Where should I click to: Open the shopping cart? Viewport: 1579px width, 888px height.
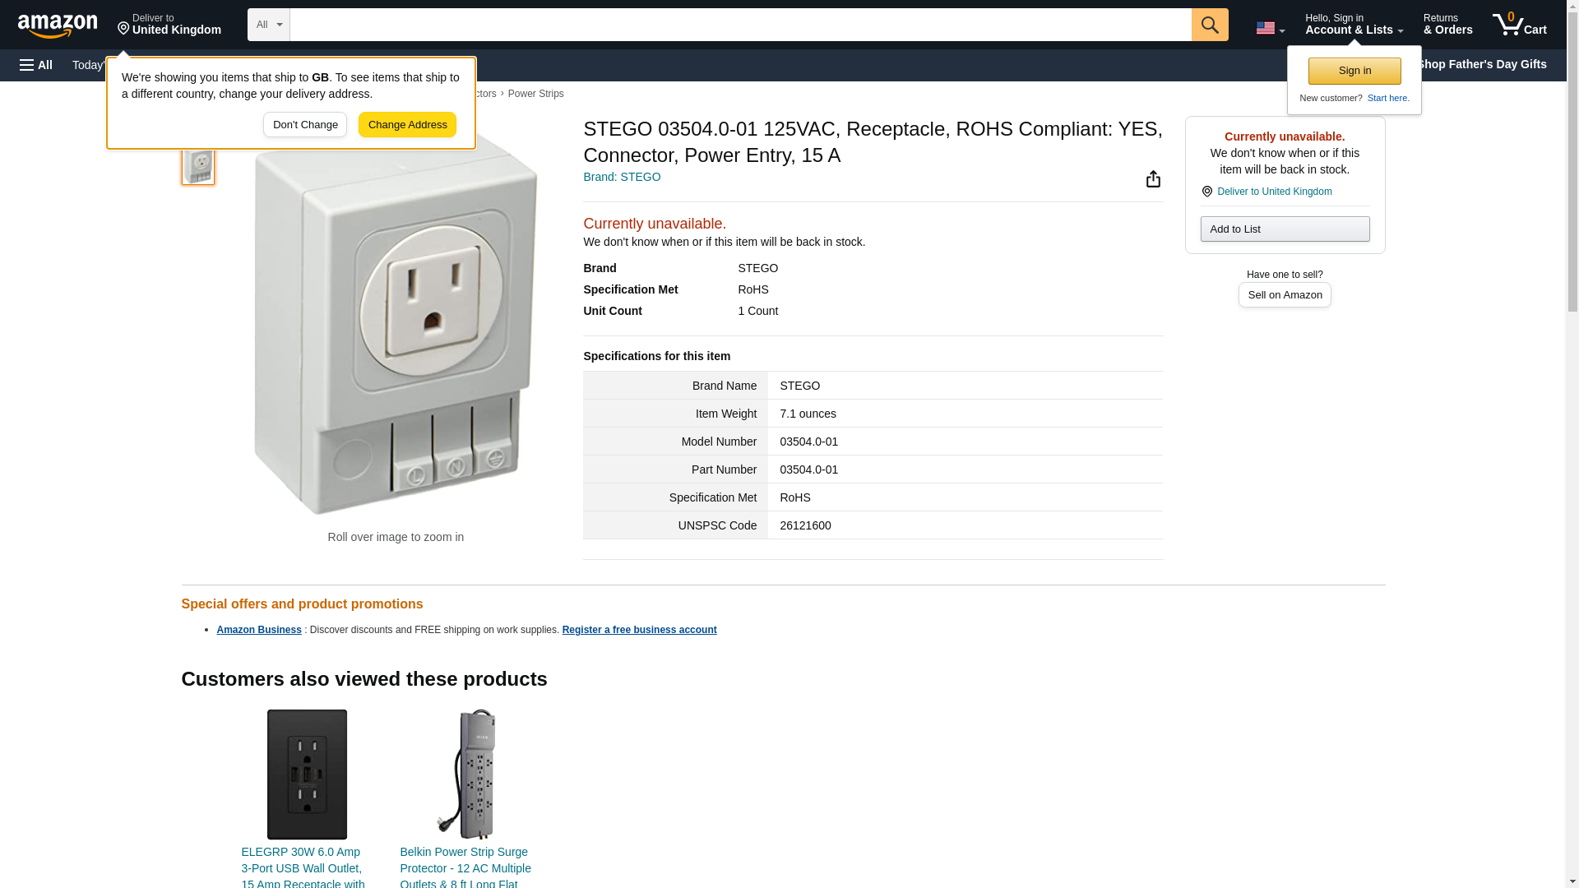(1519, 25)
